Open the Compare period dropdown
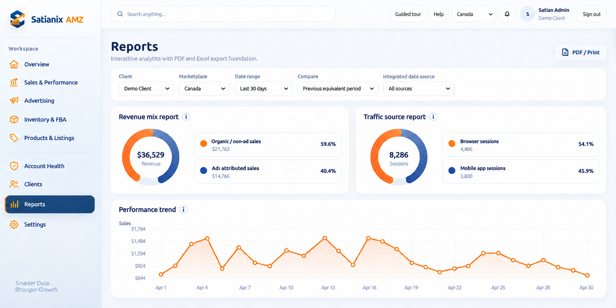The image size is (616, 308). 338,89
